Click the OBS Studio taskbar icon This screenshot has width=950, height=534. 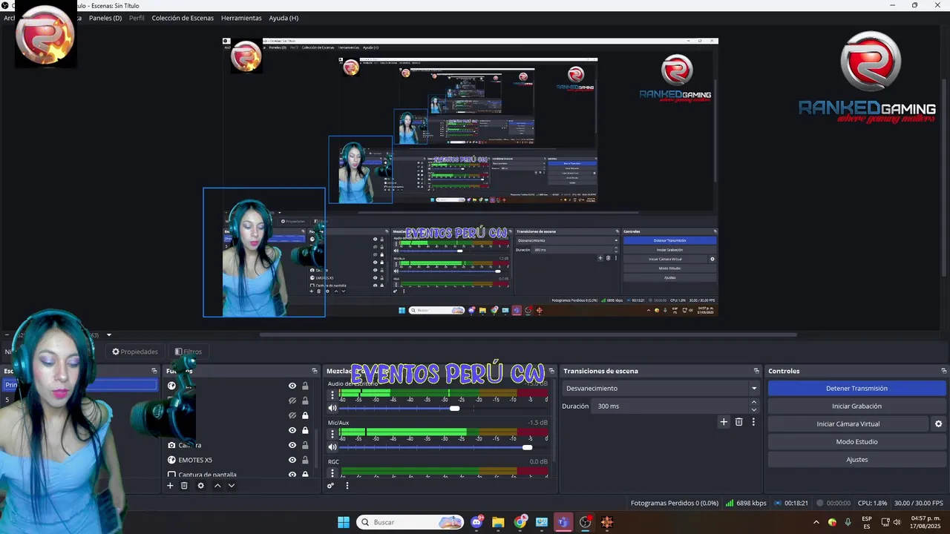[x=586, y=522]
